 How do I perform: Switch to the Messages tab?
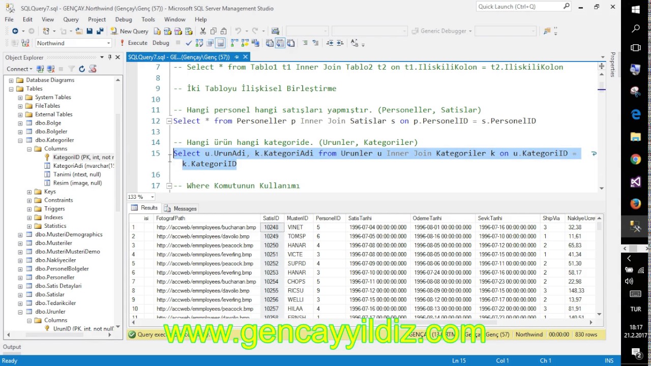coord(180,208)
